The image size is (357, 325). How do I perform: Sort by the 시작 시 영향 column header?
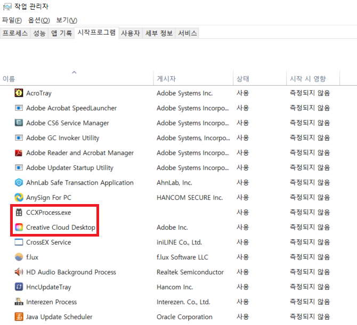point(307,79)
